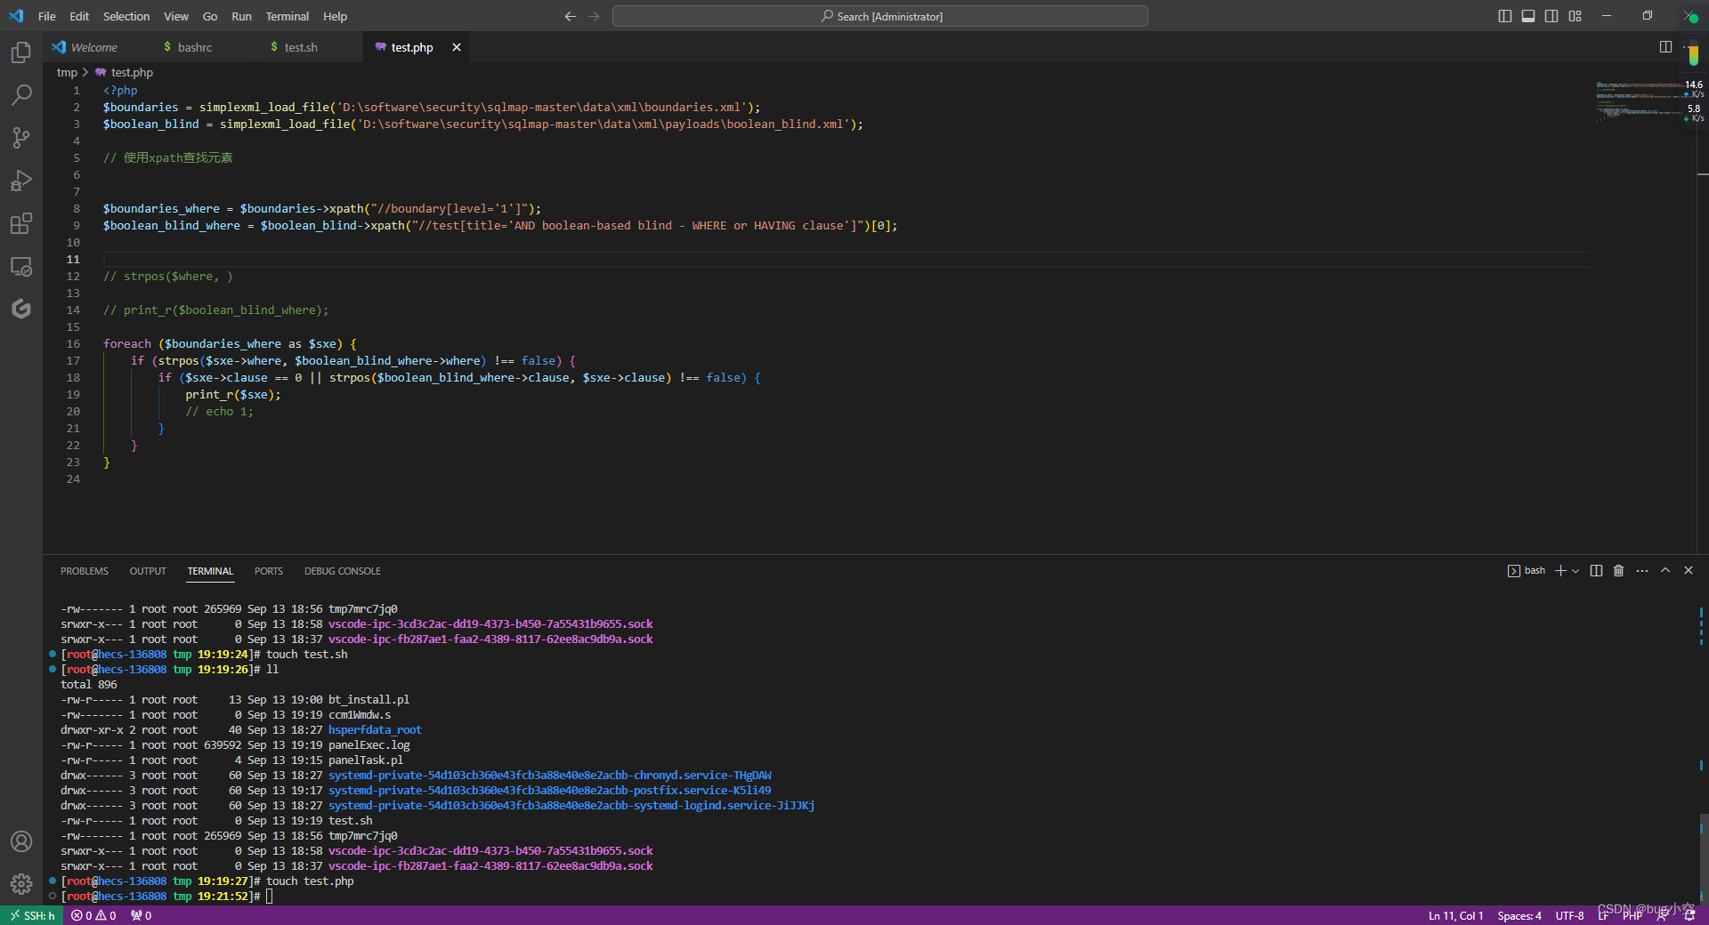Screen dimensions: 1709x925
Task: Open the Terminal menu
Action: click(288, 16)
